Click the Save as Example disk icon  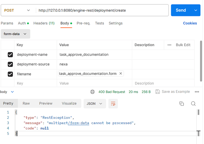158,92
